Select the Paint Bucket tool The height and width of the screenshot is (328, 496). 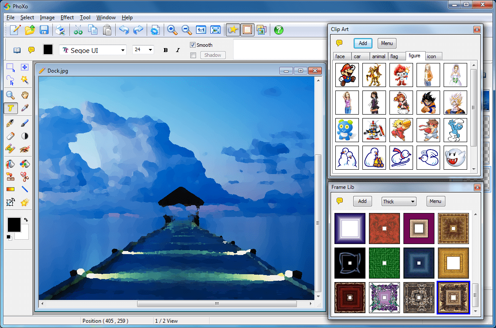[x=10, y=164]
